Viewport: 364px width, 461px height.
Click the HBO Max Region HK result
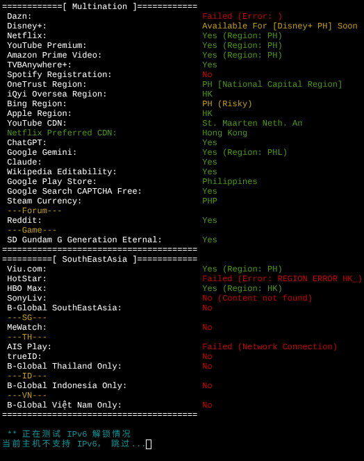point(242,288)
